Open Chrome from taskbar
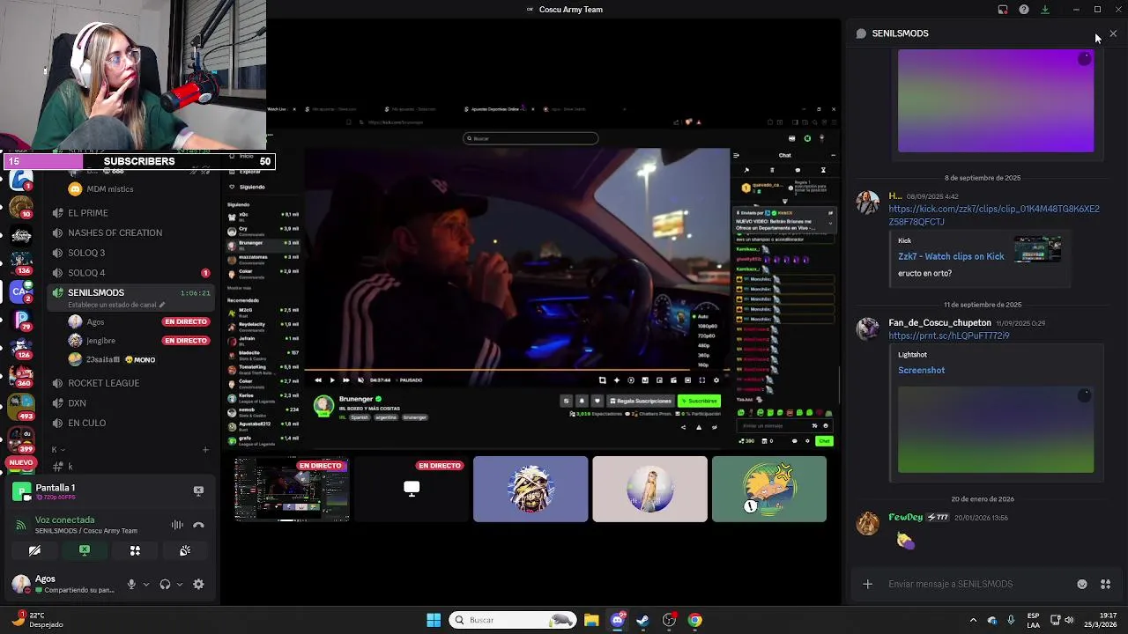1128x634 pixels. (695, 620)
